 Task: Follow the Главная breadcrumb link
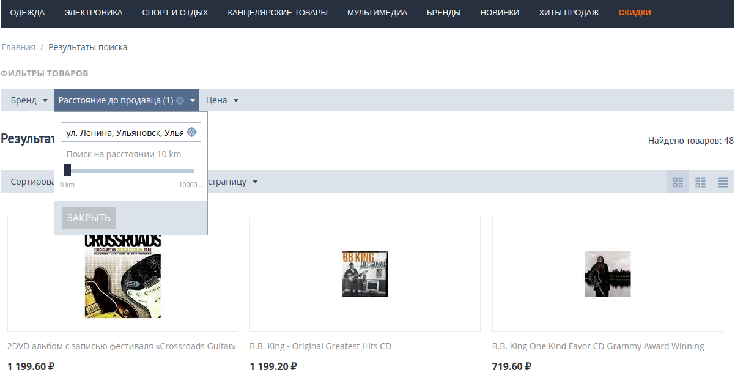18,47
